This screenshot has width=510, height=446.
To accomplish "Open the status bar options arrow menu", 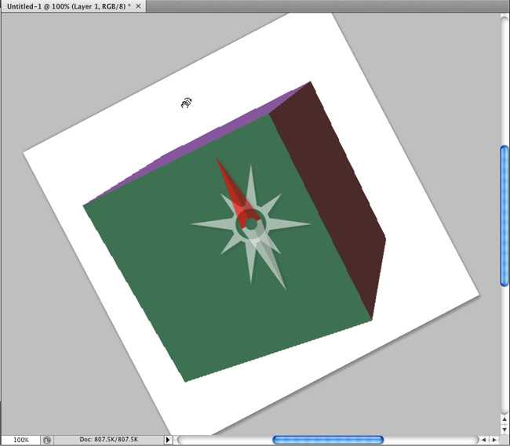I will tap(168, 441).
